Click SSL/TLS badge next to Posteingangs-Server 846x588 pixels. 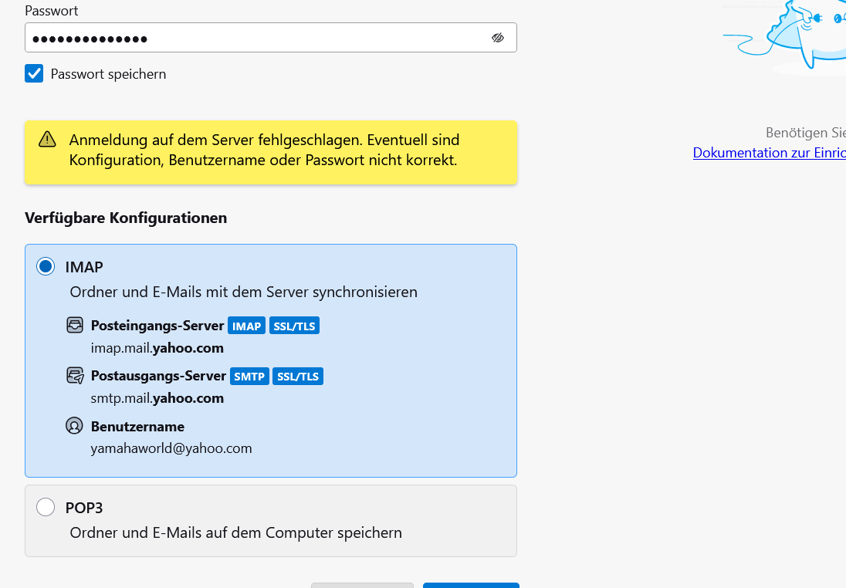294,326
